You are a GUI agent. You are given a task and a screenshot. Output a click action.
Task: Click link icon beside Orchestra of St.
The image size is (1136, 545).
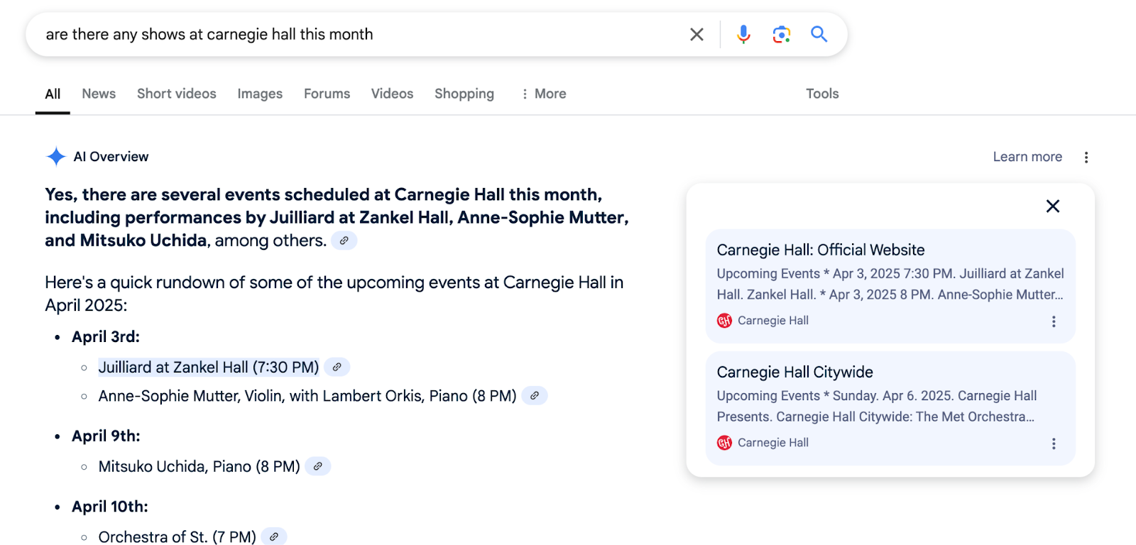(274, 536)
